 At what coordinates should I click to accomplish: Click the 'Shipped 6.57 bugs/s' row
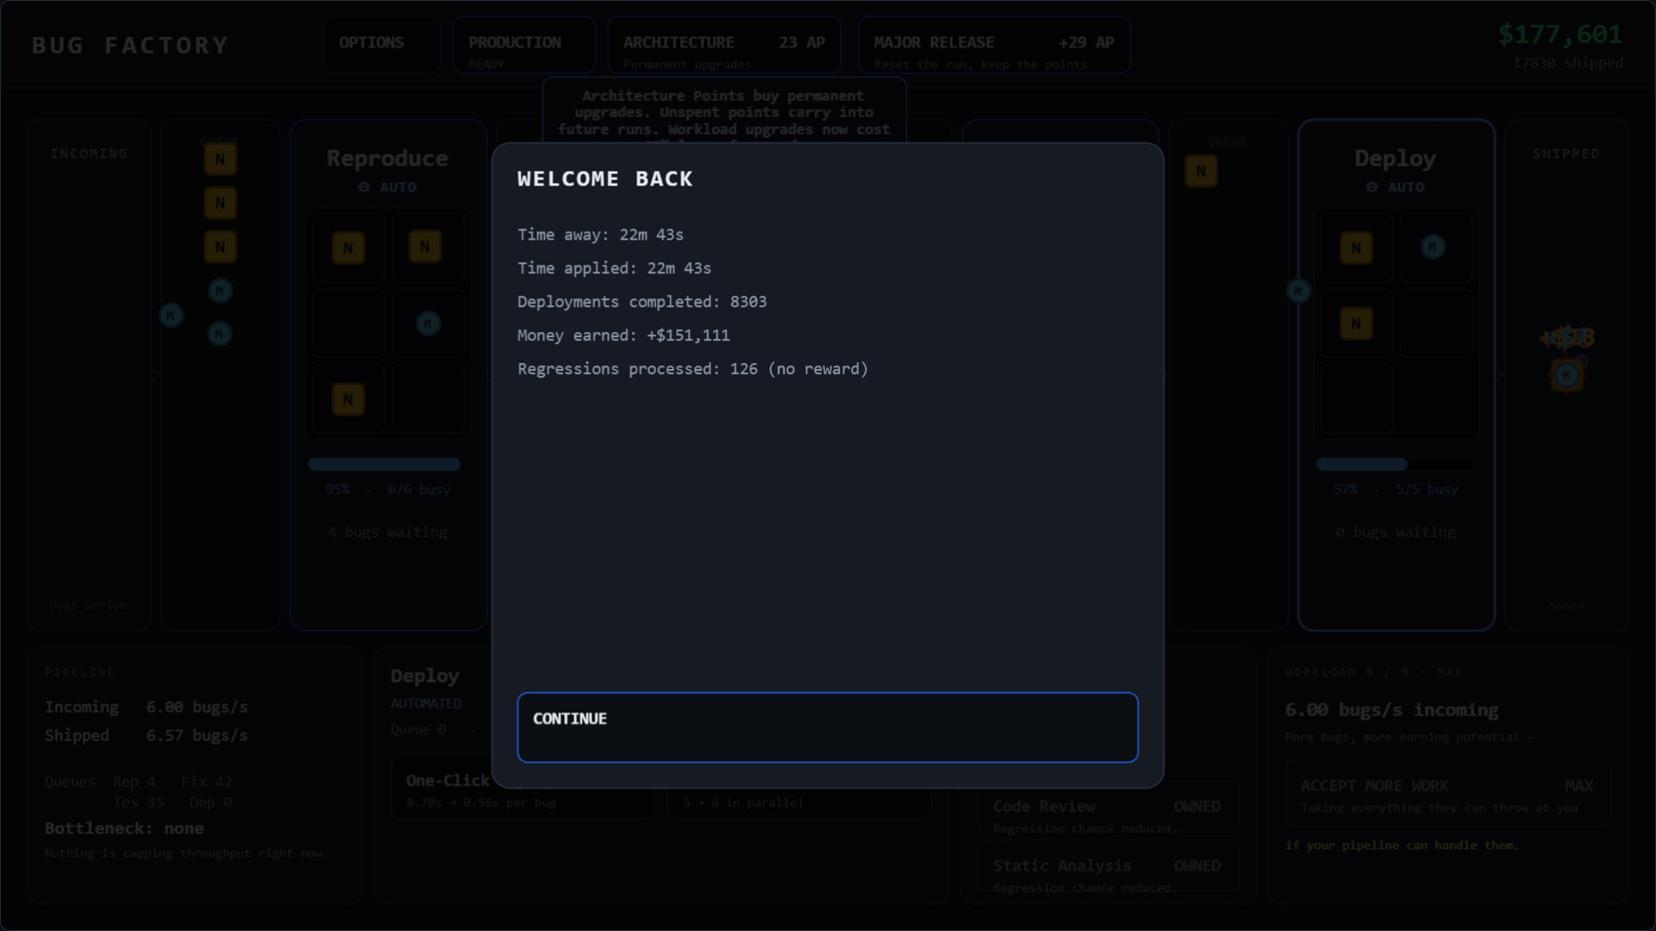click(x=146, y=735)
